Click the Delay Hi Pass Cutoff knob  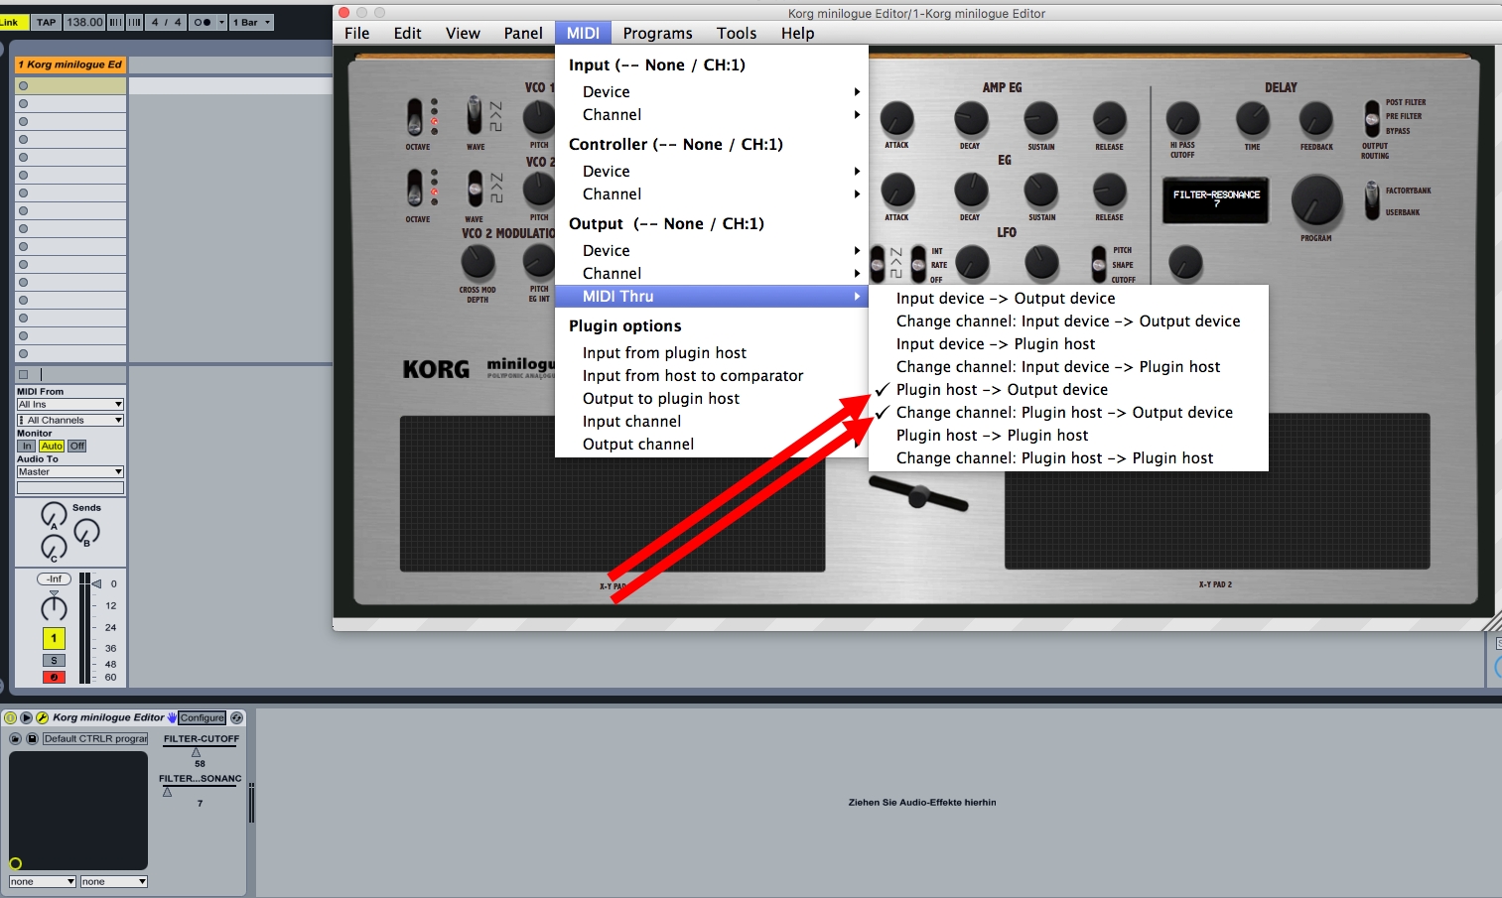click(1182, 119)
